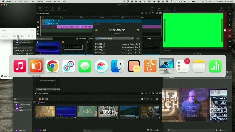
Task: Toggle the Timecode checkbox under timeline
Action: (77, 39)
